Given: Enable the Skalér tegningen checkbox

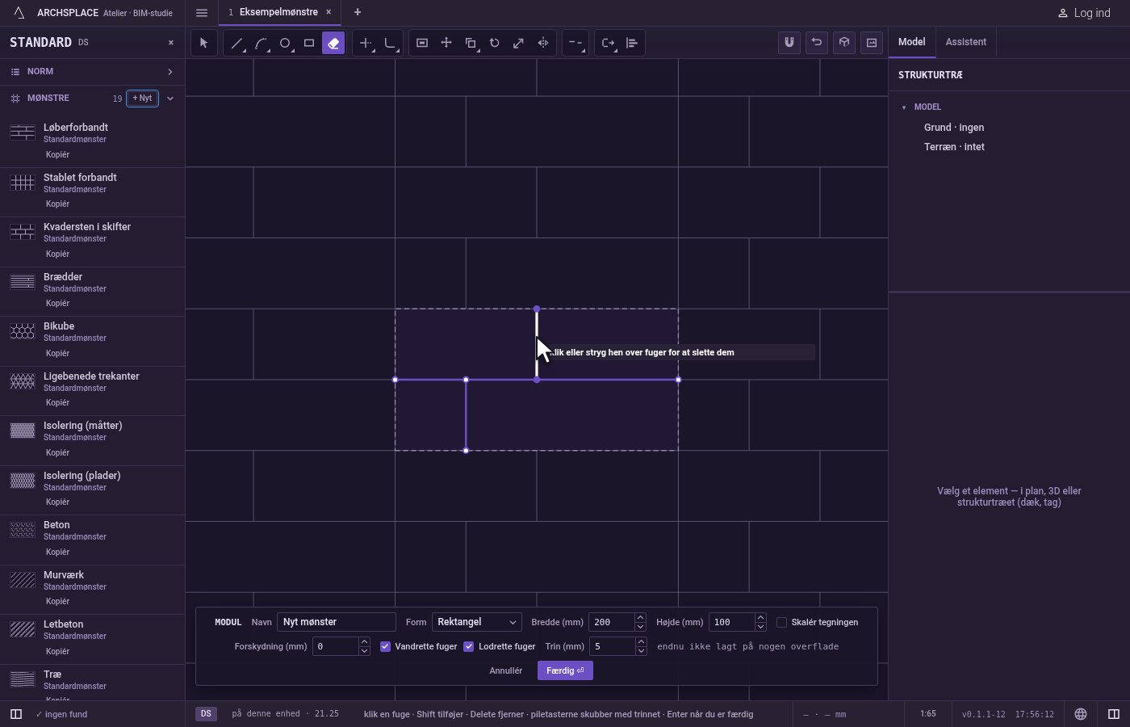Looking at the screenshot, I should tap(781, 622).
